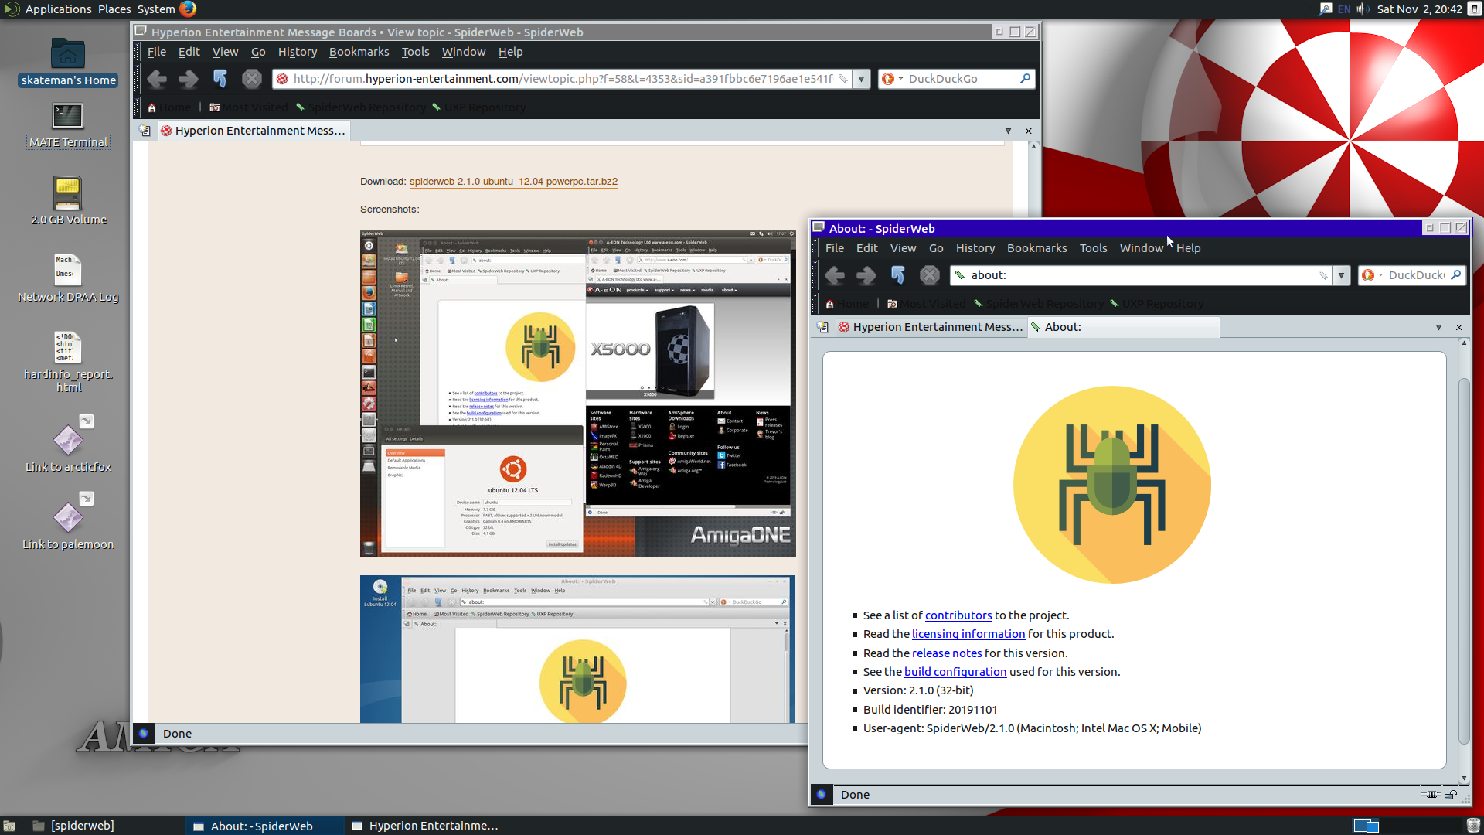The image size is (1484, 835).
Task: Open the trash icon in the bottom panel
Action: [x=1473, y=826]
